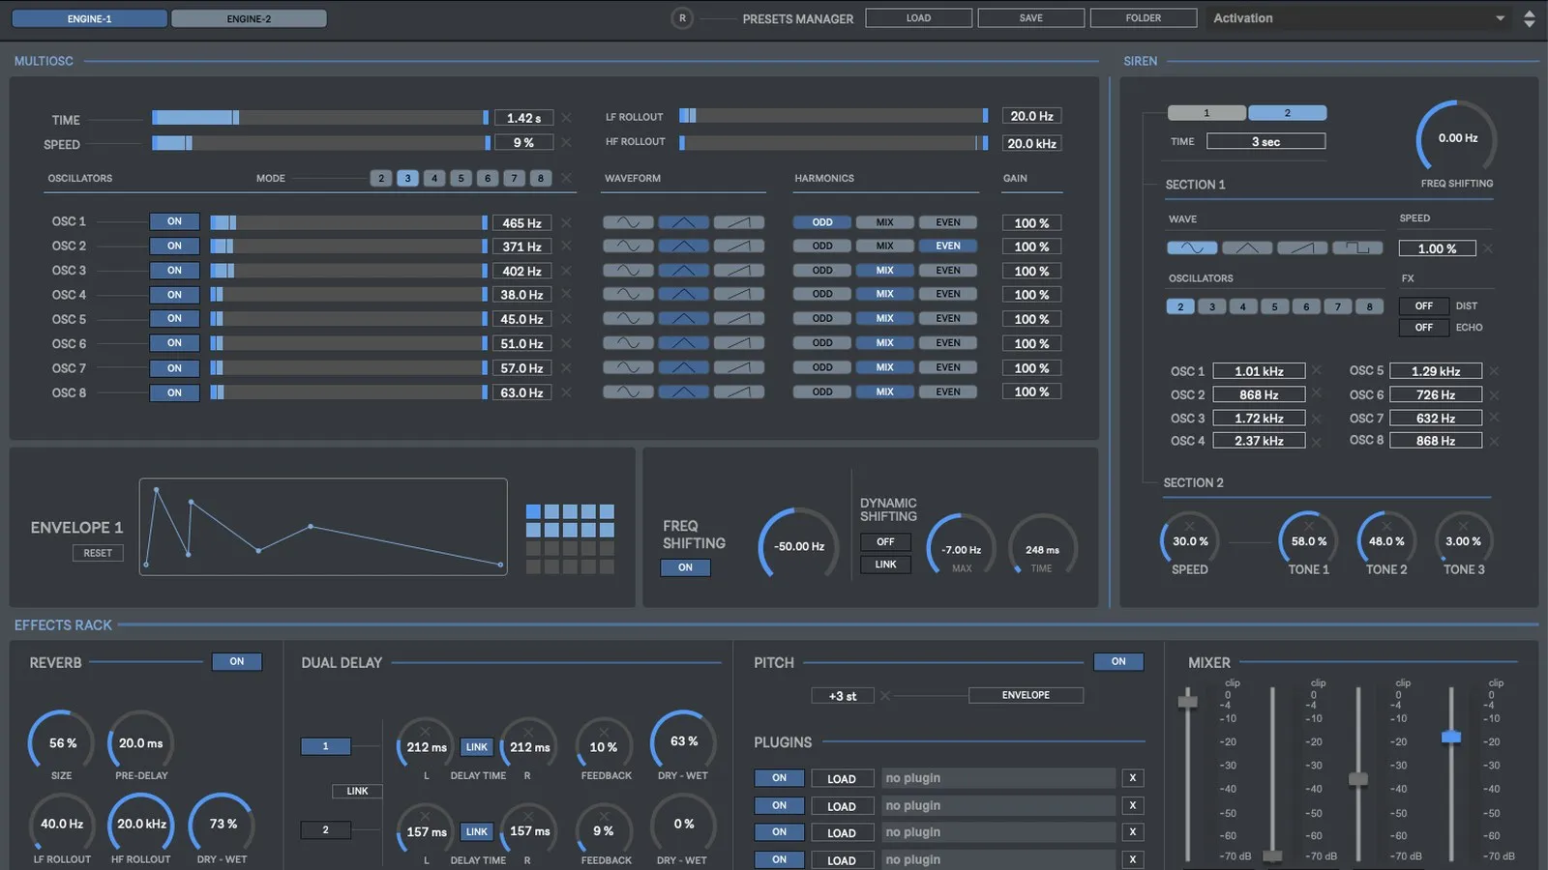Open the presets FOLDER
The height and width of the screenshot is (870, 1548).
(x=1144, y=18)
